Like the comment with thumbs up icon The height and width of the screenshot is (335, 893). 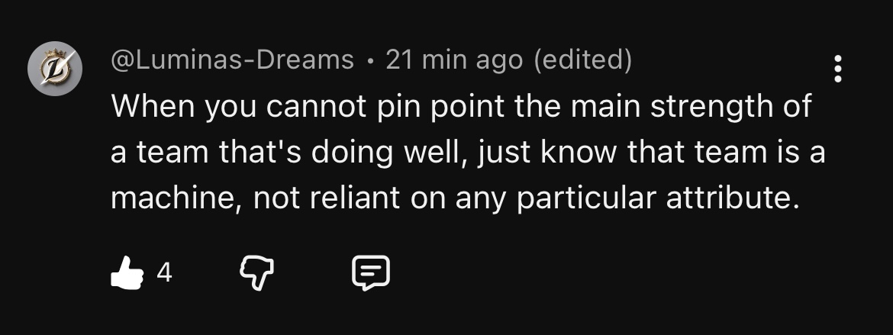tap(127, 273)
